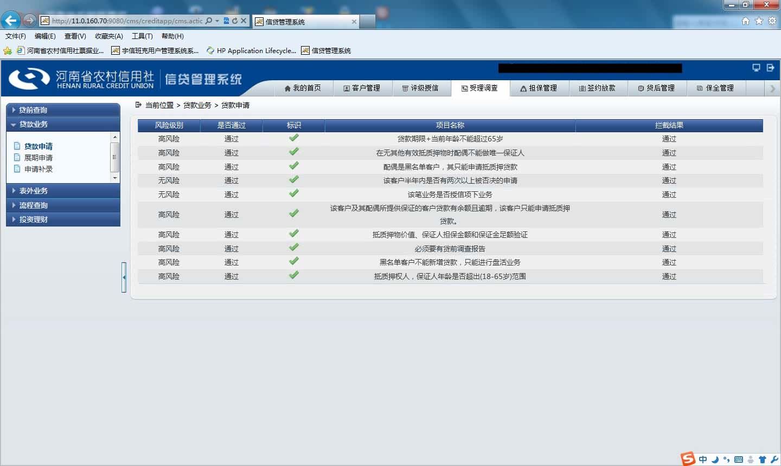Open HP Application Lifecycle bookmark
The image size is (781, 466).
coord(251,50)
